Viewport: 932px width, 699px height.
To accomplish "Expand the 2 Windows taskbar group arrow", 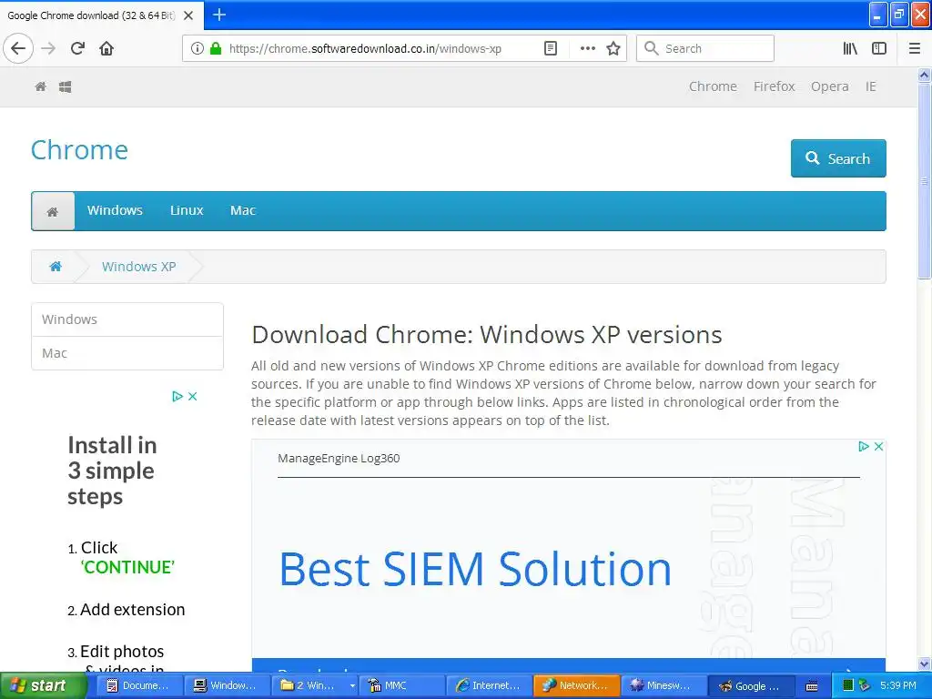I will click(352, 686).
